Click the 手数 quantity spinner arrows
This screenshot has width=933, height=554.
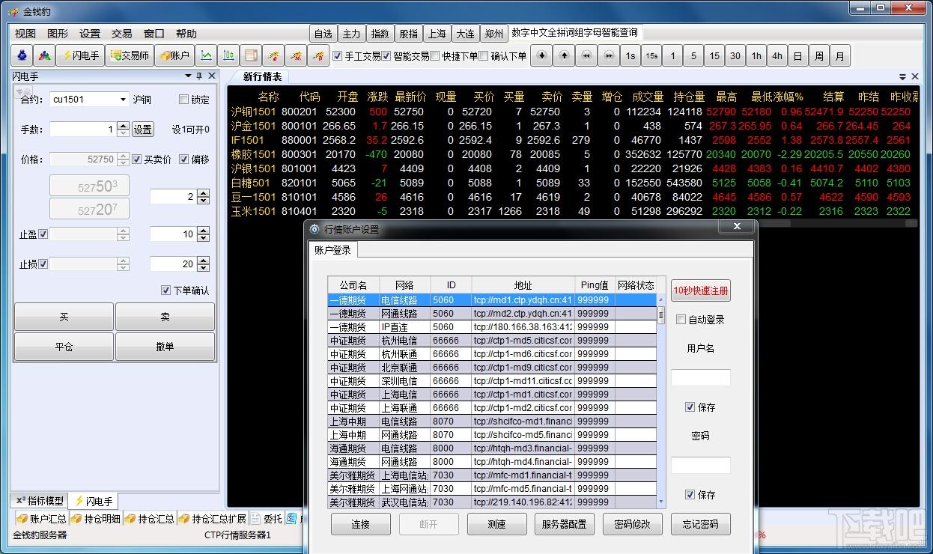tap(124, 130)
